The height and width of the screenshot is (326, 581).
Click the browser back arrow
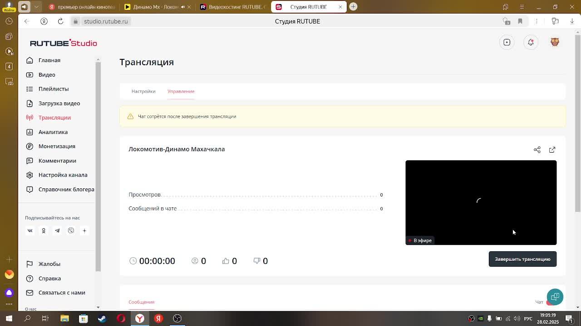pyautogui.click(x=27, y=21)
